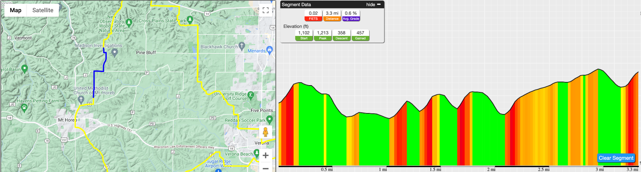Image resolution: width=641 pixels, height=172 pixels.
Task: Click Havens Petting Farm paw icon
Action: coord(24,108)
